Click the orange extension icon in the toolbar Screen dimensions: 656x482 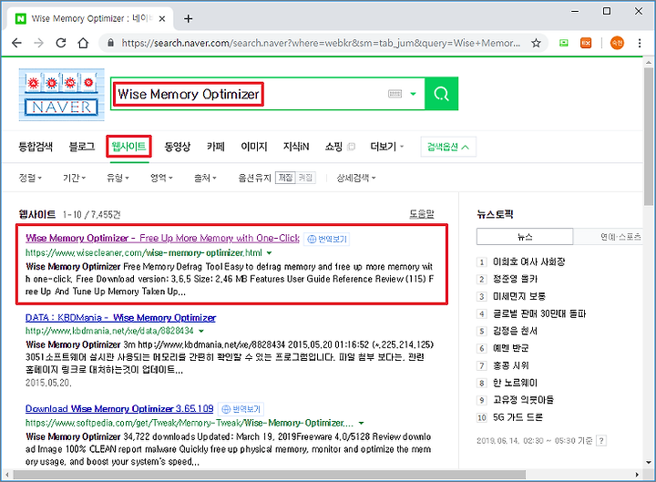click(x=586, y=43)
